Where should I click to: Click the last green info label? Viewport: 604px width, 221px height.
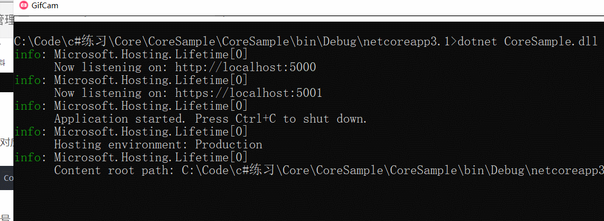tap(28, 158)
